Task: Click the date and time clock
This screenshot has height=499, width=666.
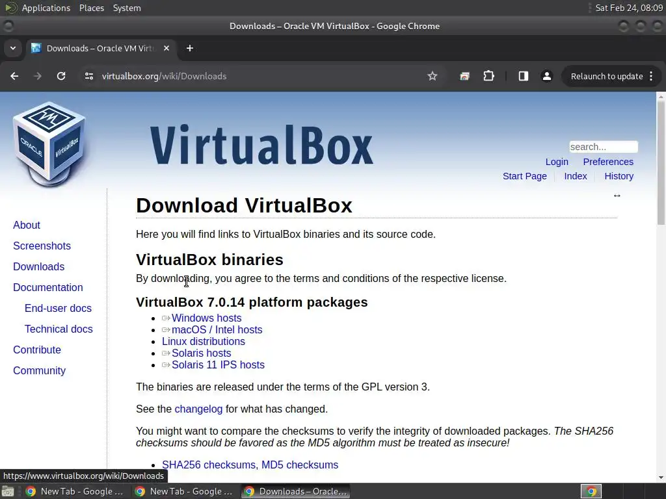Action: pos(629,8)
